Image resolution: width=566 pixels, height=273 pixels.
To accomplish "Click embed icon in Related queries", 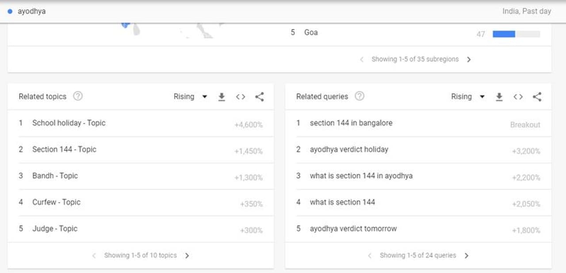I will tap(518, 97).
